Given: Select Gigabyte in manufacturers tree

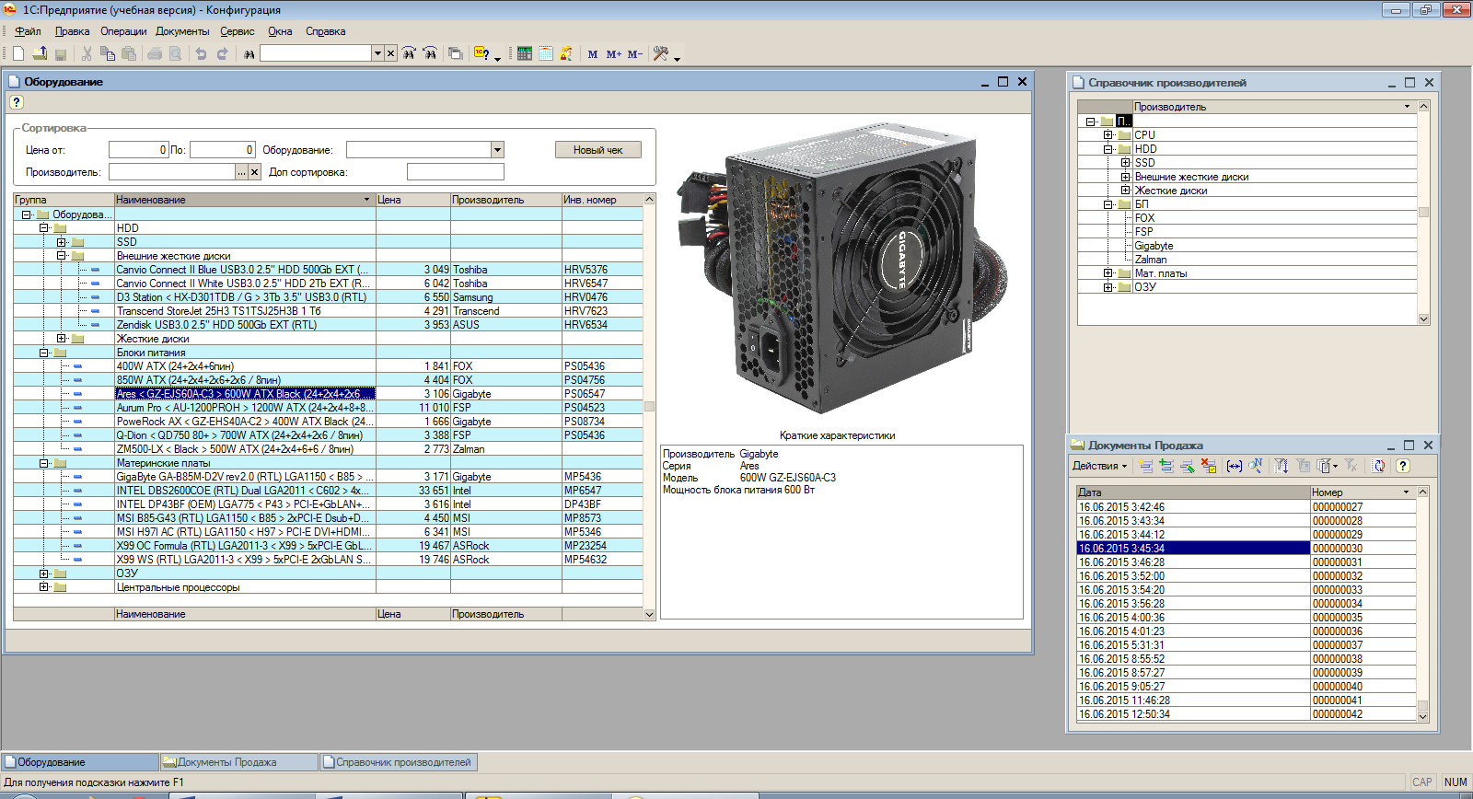Looking at the screenshot, I should (1154, 246).
